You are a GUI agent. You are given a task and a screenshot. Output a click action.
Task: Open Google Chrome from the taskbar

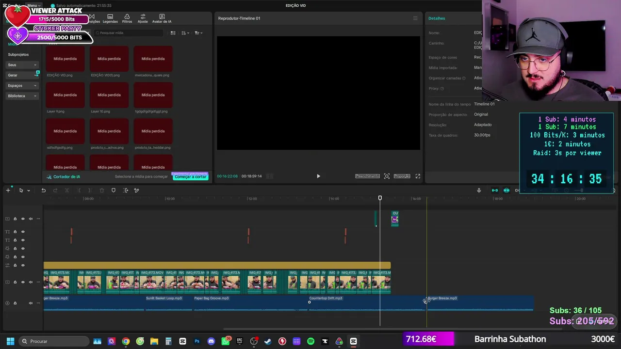pos(126,341)
